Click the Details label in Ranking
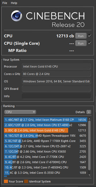The image size is (96, 187). (80, 112)
